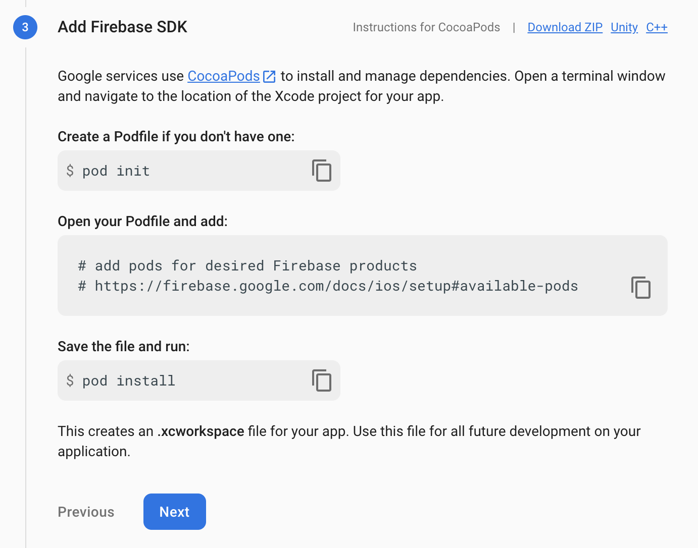Copy the pod init command

click(x=322, y=171)
